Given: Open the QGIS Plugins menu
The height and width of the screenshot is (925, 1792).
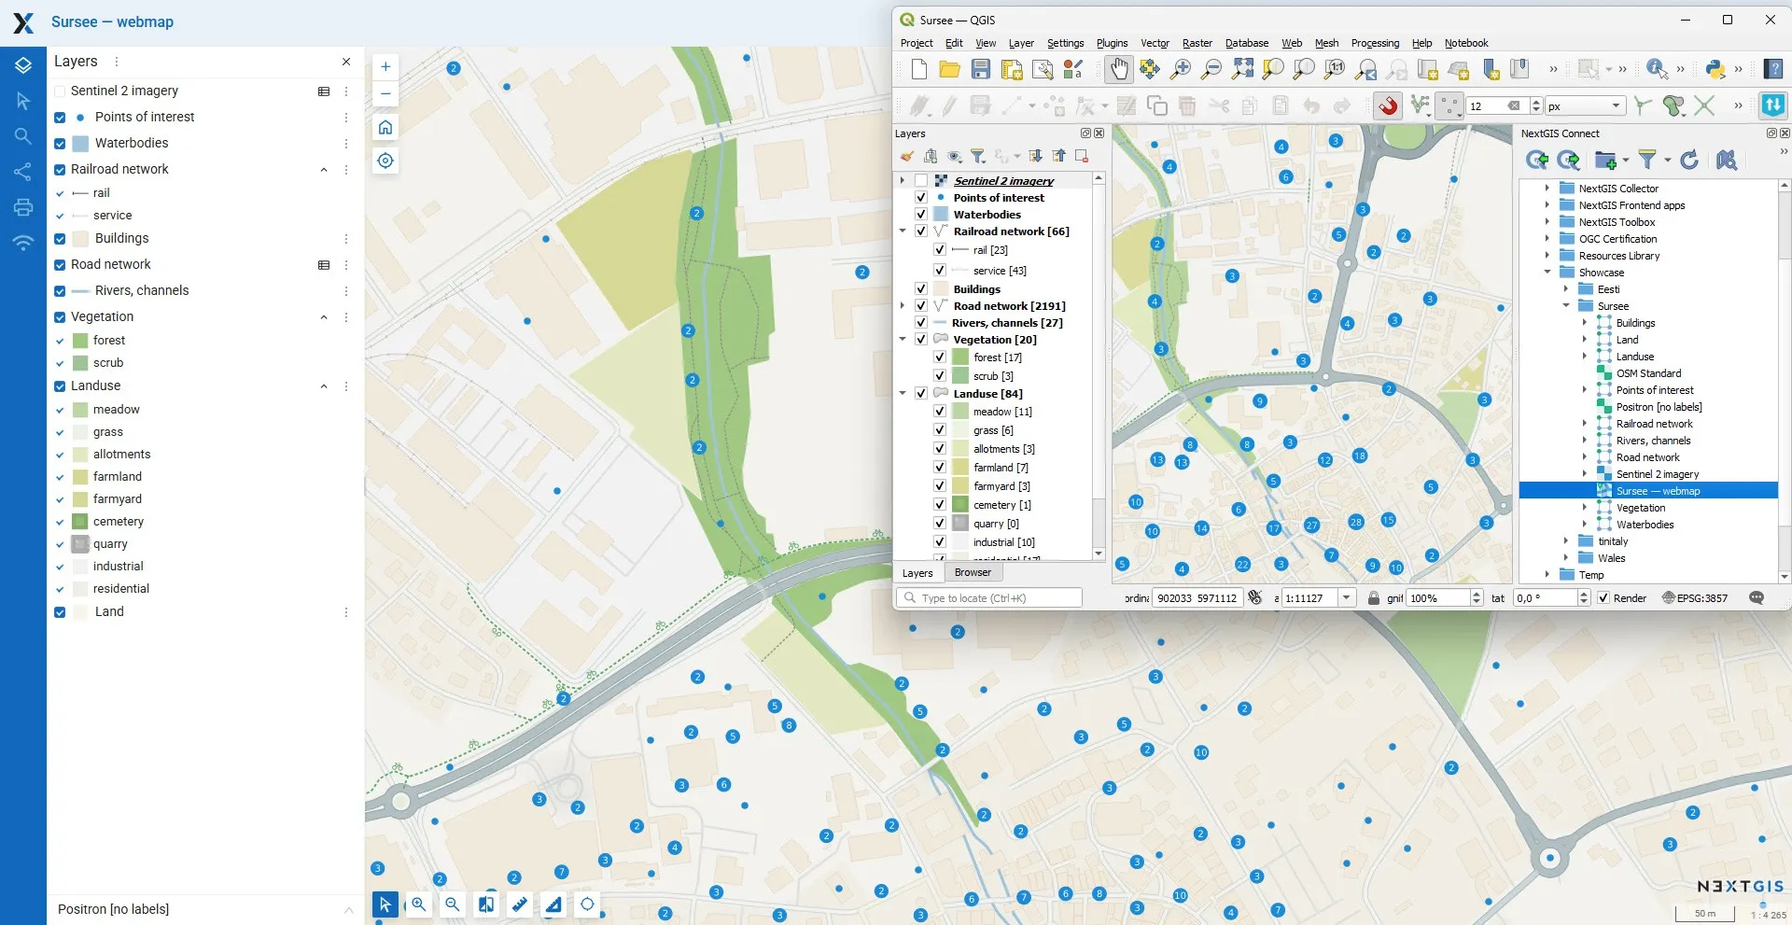Looking at the screenshot, I should (x=1112, y=43).
